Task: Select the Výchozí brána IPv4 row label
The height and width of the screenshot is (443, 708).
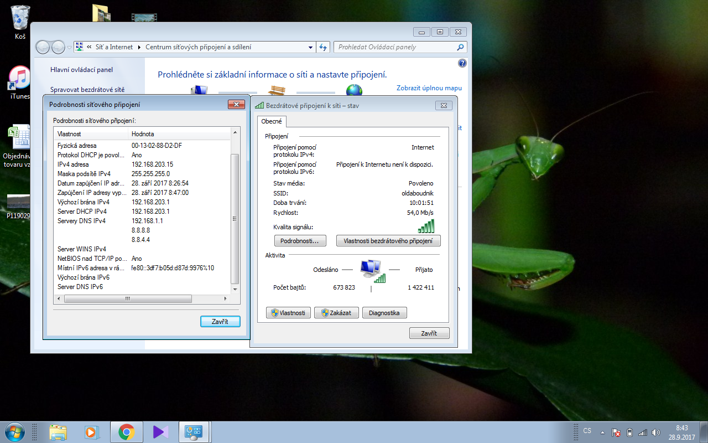Action: [x=84, y=202]
